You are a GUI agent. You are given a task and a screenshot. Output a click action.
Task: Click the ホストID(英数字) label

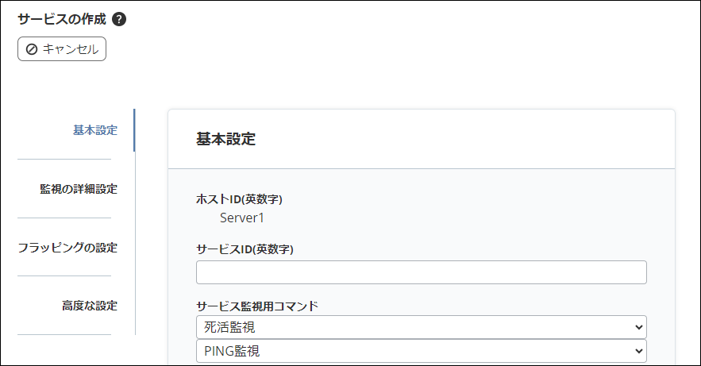(239, 198)
